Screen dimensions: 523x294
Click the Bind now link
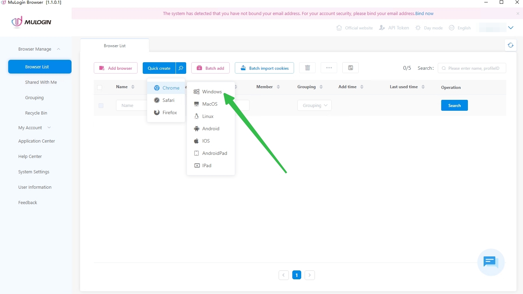point(424,14)
